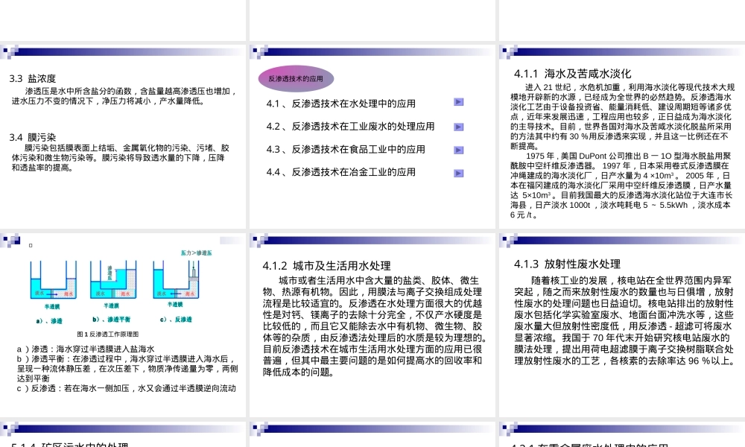745x447 pixels.
Task: Open link 4.1、反渗透技术在水处理中的应用
Action: pyautogui.click(x=340, y=104)
